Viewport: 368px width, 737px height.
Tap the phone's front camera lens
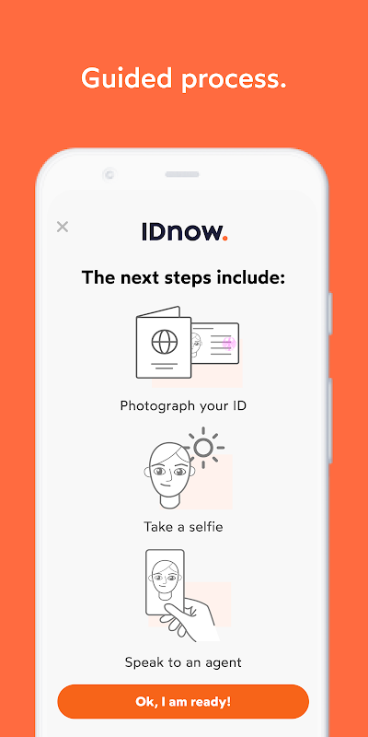click(109, 175)
